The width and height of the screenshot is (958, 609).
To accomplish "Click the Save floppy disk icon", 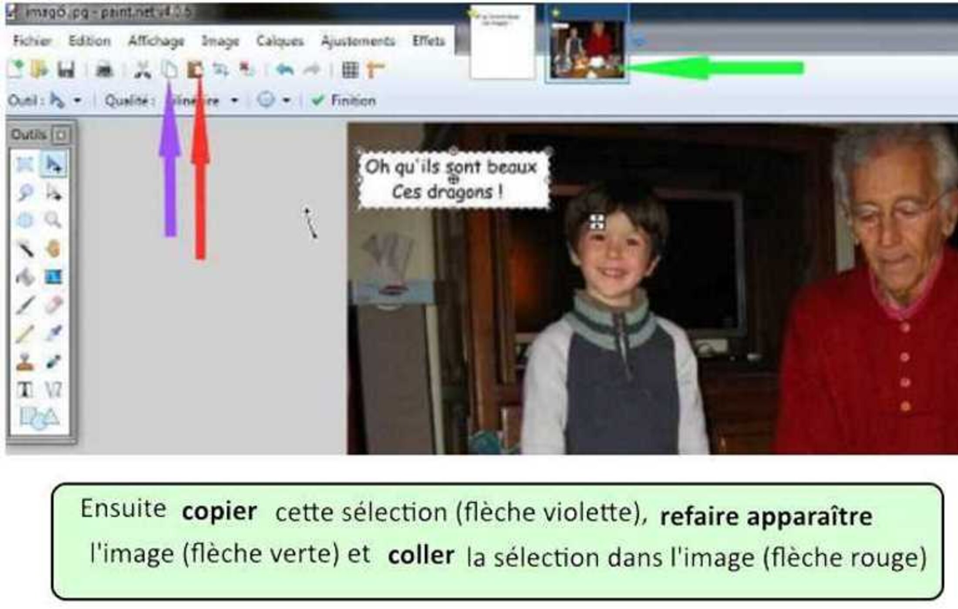I will (x=66, y=70).
